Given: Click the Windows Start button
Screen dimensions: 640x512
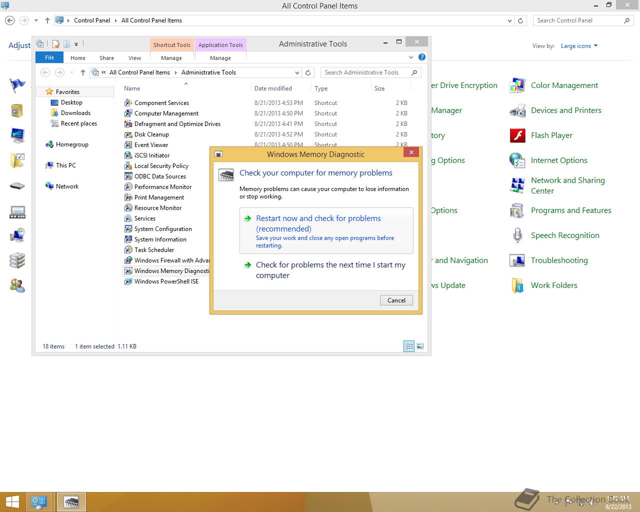Looking at the screenshot, I should coord(12,501).
